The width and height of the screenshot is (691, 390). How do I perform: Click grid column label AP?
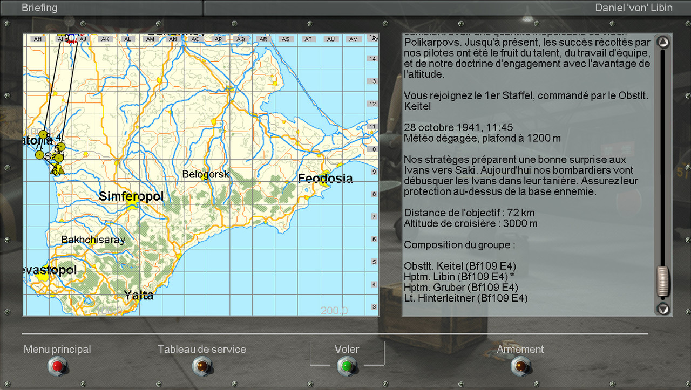coord(218,39)
